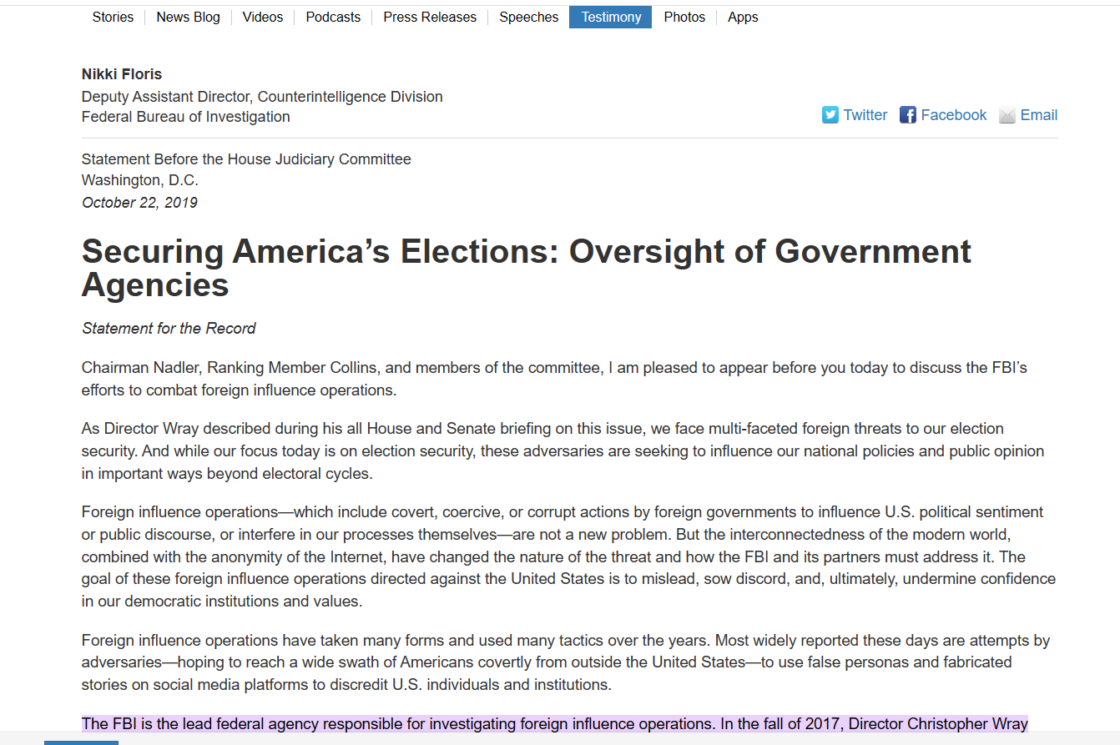
Task: Click the October 22, 2019 date
Action: click(x=139, y=203)
